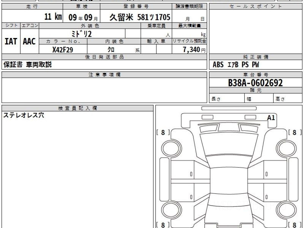Click the 車台番号 header

256,75
